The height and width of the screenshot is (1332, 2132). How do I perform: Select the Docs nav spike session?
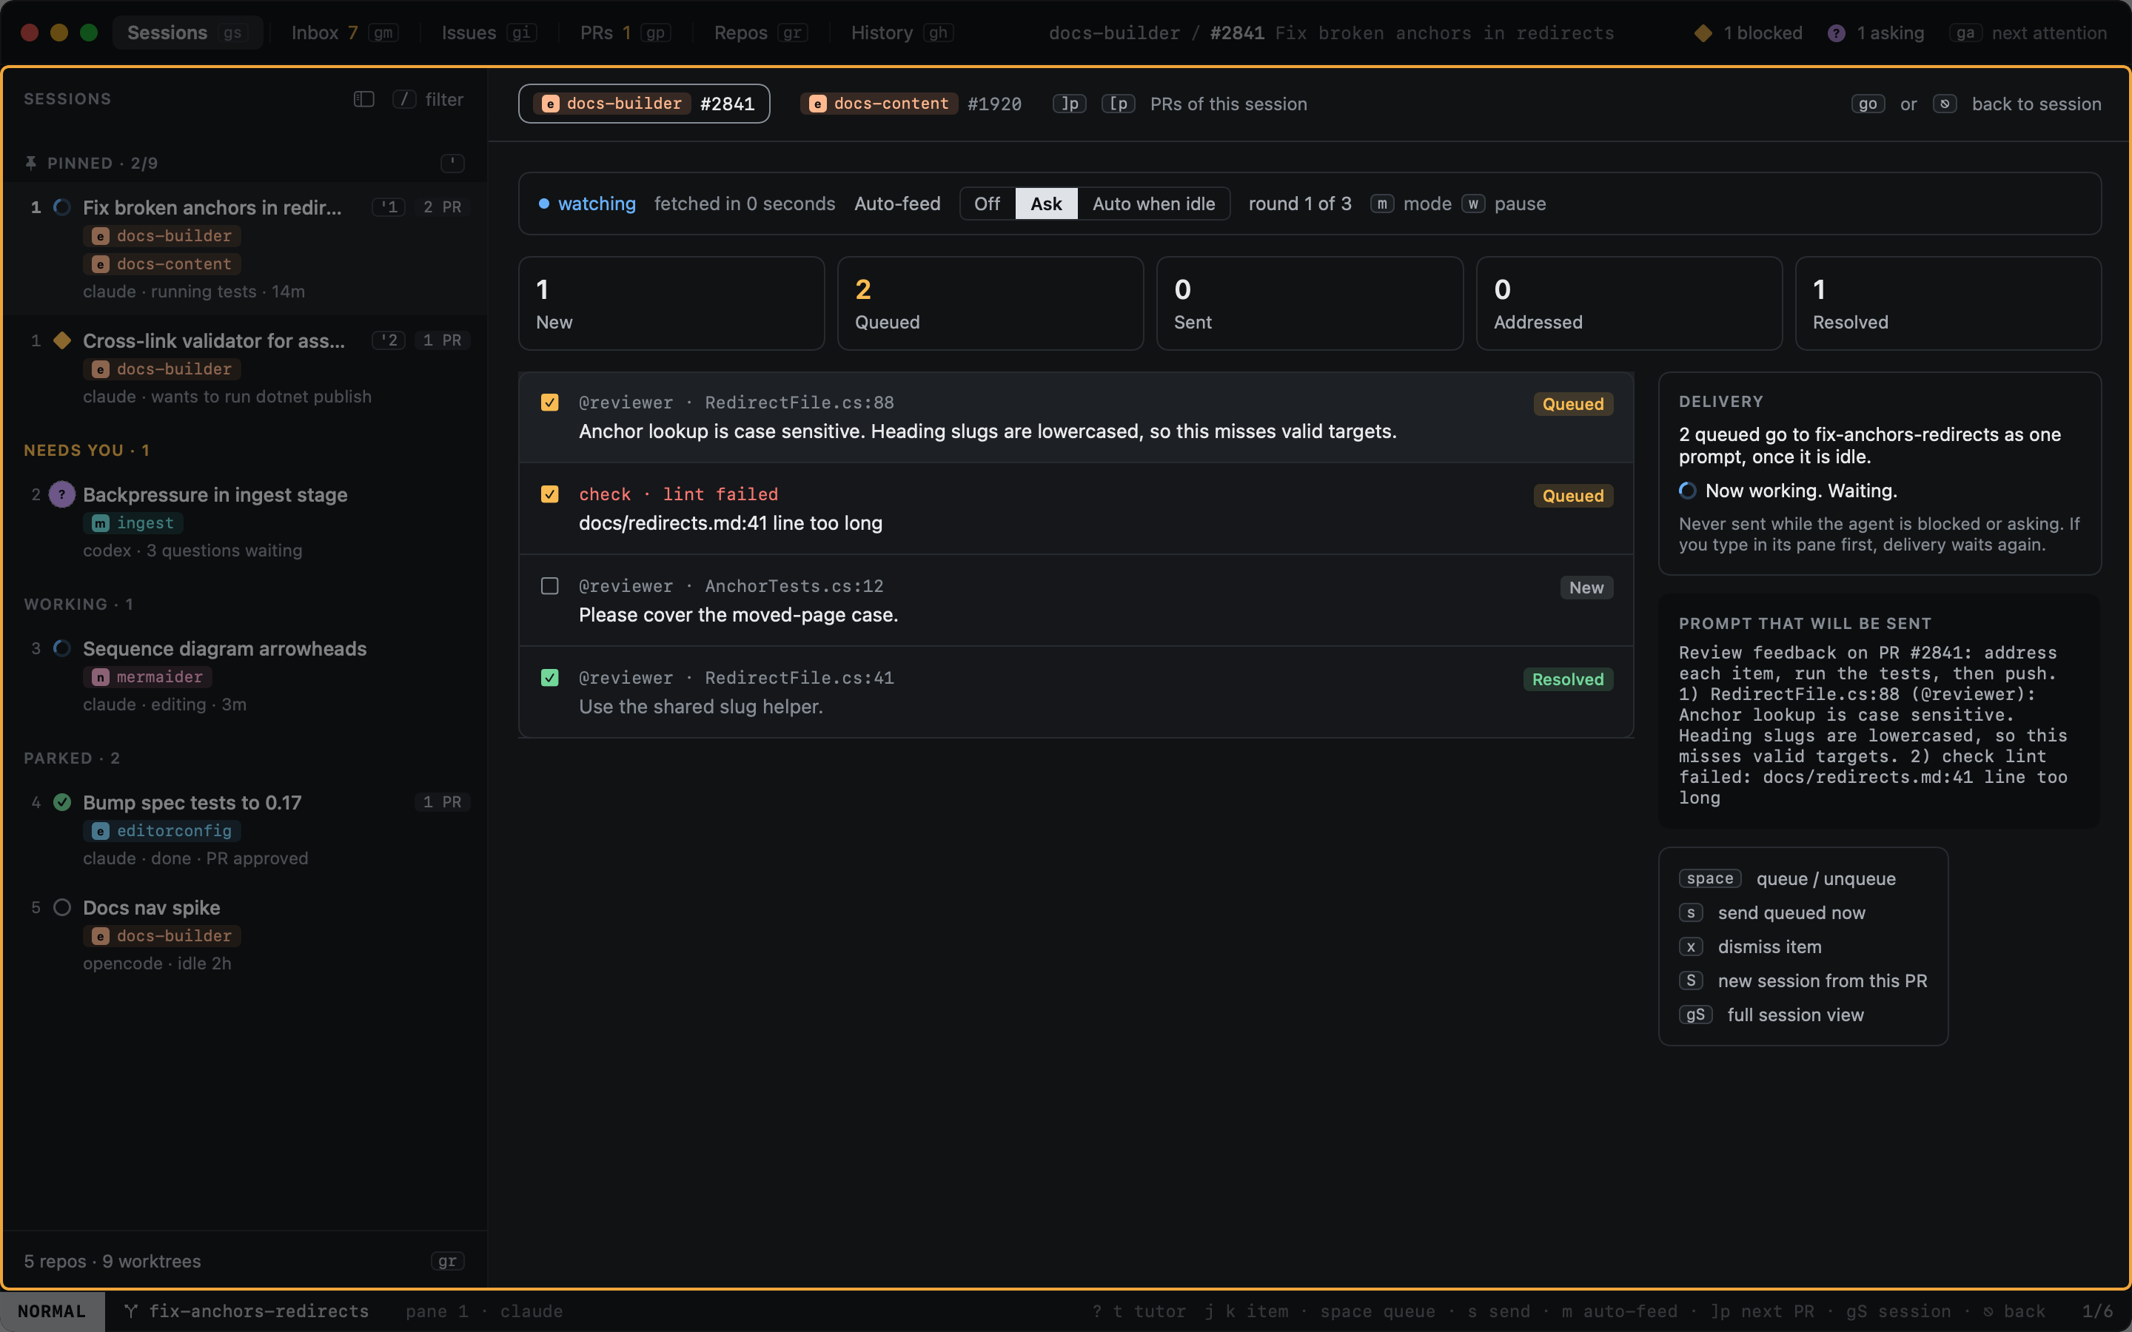coord(245,935)
